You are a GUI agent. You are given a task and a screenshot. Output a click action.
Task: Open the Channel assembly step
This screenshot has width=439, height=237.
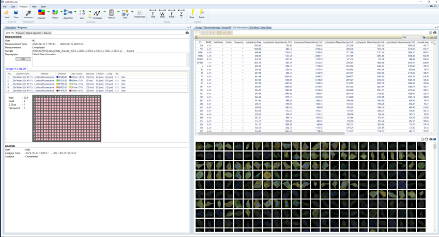pos(41,13)
